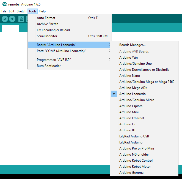Image resolution: width=182 pixels, height=179 pixels.
Task: Pick Arduino Nano from board list
Action: click(x=129, y=76)
